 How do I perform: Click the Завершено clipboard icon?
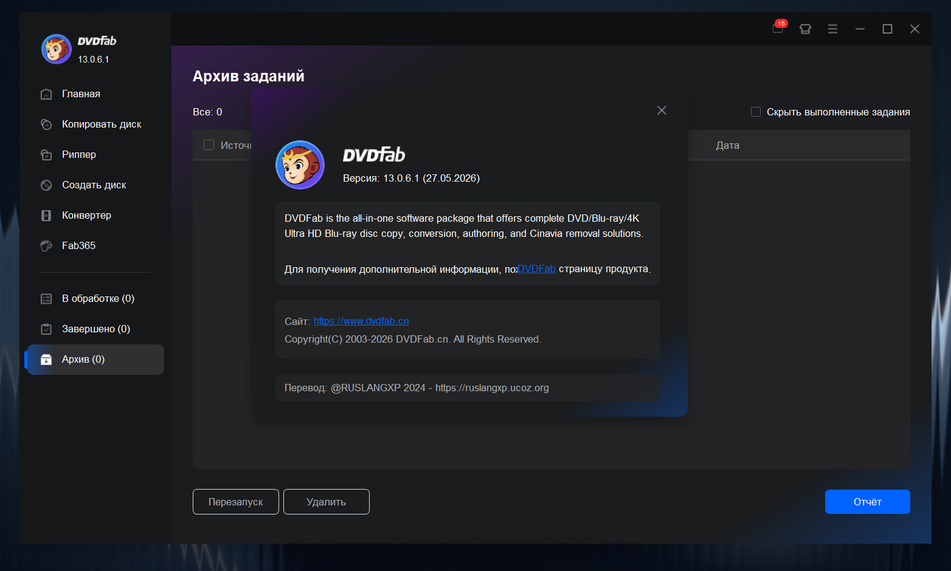coord(46,329)
